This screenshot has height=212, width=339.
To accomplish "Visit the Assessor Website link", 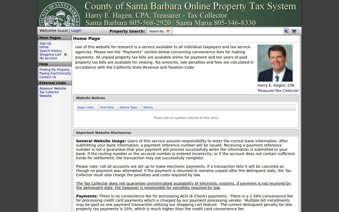I will 53,89.
